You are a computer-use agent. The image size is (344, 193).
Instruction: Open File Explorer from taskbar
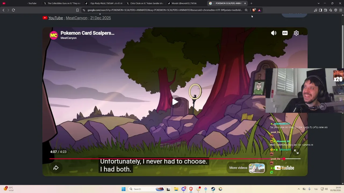[x=176, y=189]
